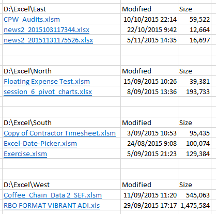Select the 15/09/2015 10:26 date cell

coord(149,81)
